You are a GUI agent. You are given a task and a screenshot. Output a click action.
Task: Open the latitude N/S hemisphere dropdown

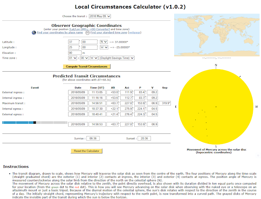pyautogui.click(x=104, y=42)
